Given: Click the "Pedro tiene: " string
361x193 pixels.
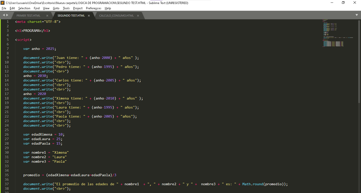Looking at the screenshot, I should [x=70, y=67].
